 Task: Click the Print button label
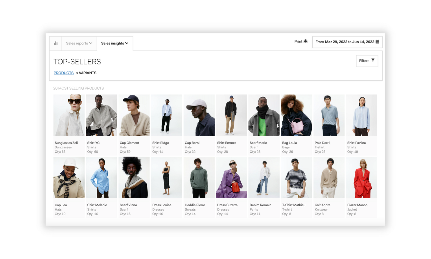click(x=298, y=41)
